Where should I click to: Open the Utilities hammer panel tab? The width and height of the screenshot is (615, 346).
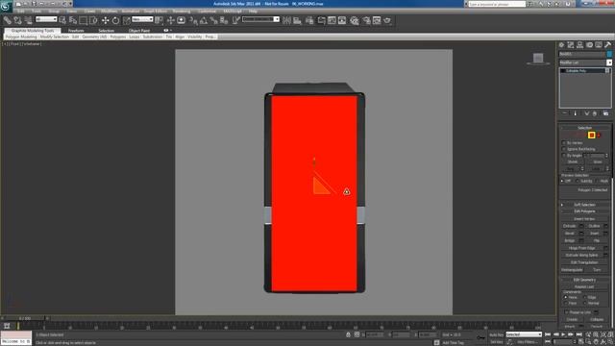607,45
